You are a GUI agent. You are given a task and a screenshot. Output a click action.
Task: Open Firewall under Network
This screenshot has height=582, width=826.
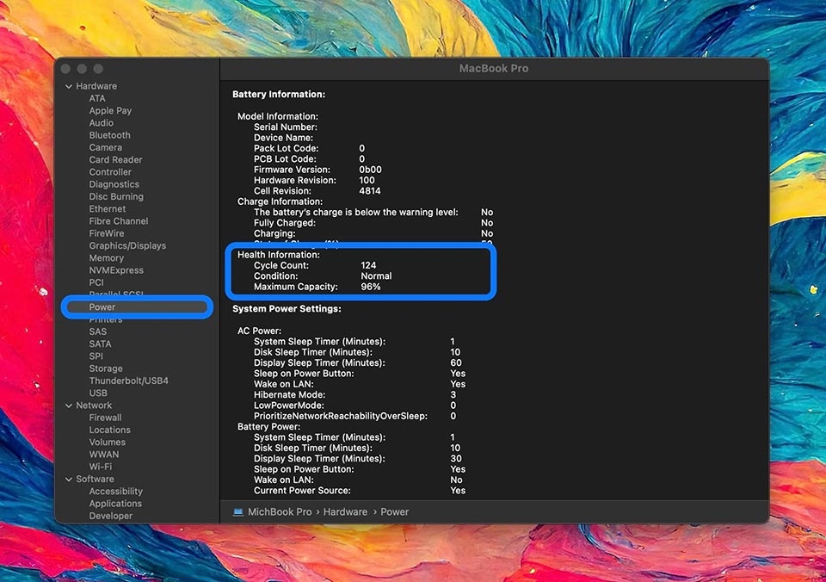(x=105, y=417)
